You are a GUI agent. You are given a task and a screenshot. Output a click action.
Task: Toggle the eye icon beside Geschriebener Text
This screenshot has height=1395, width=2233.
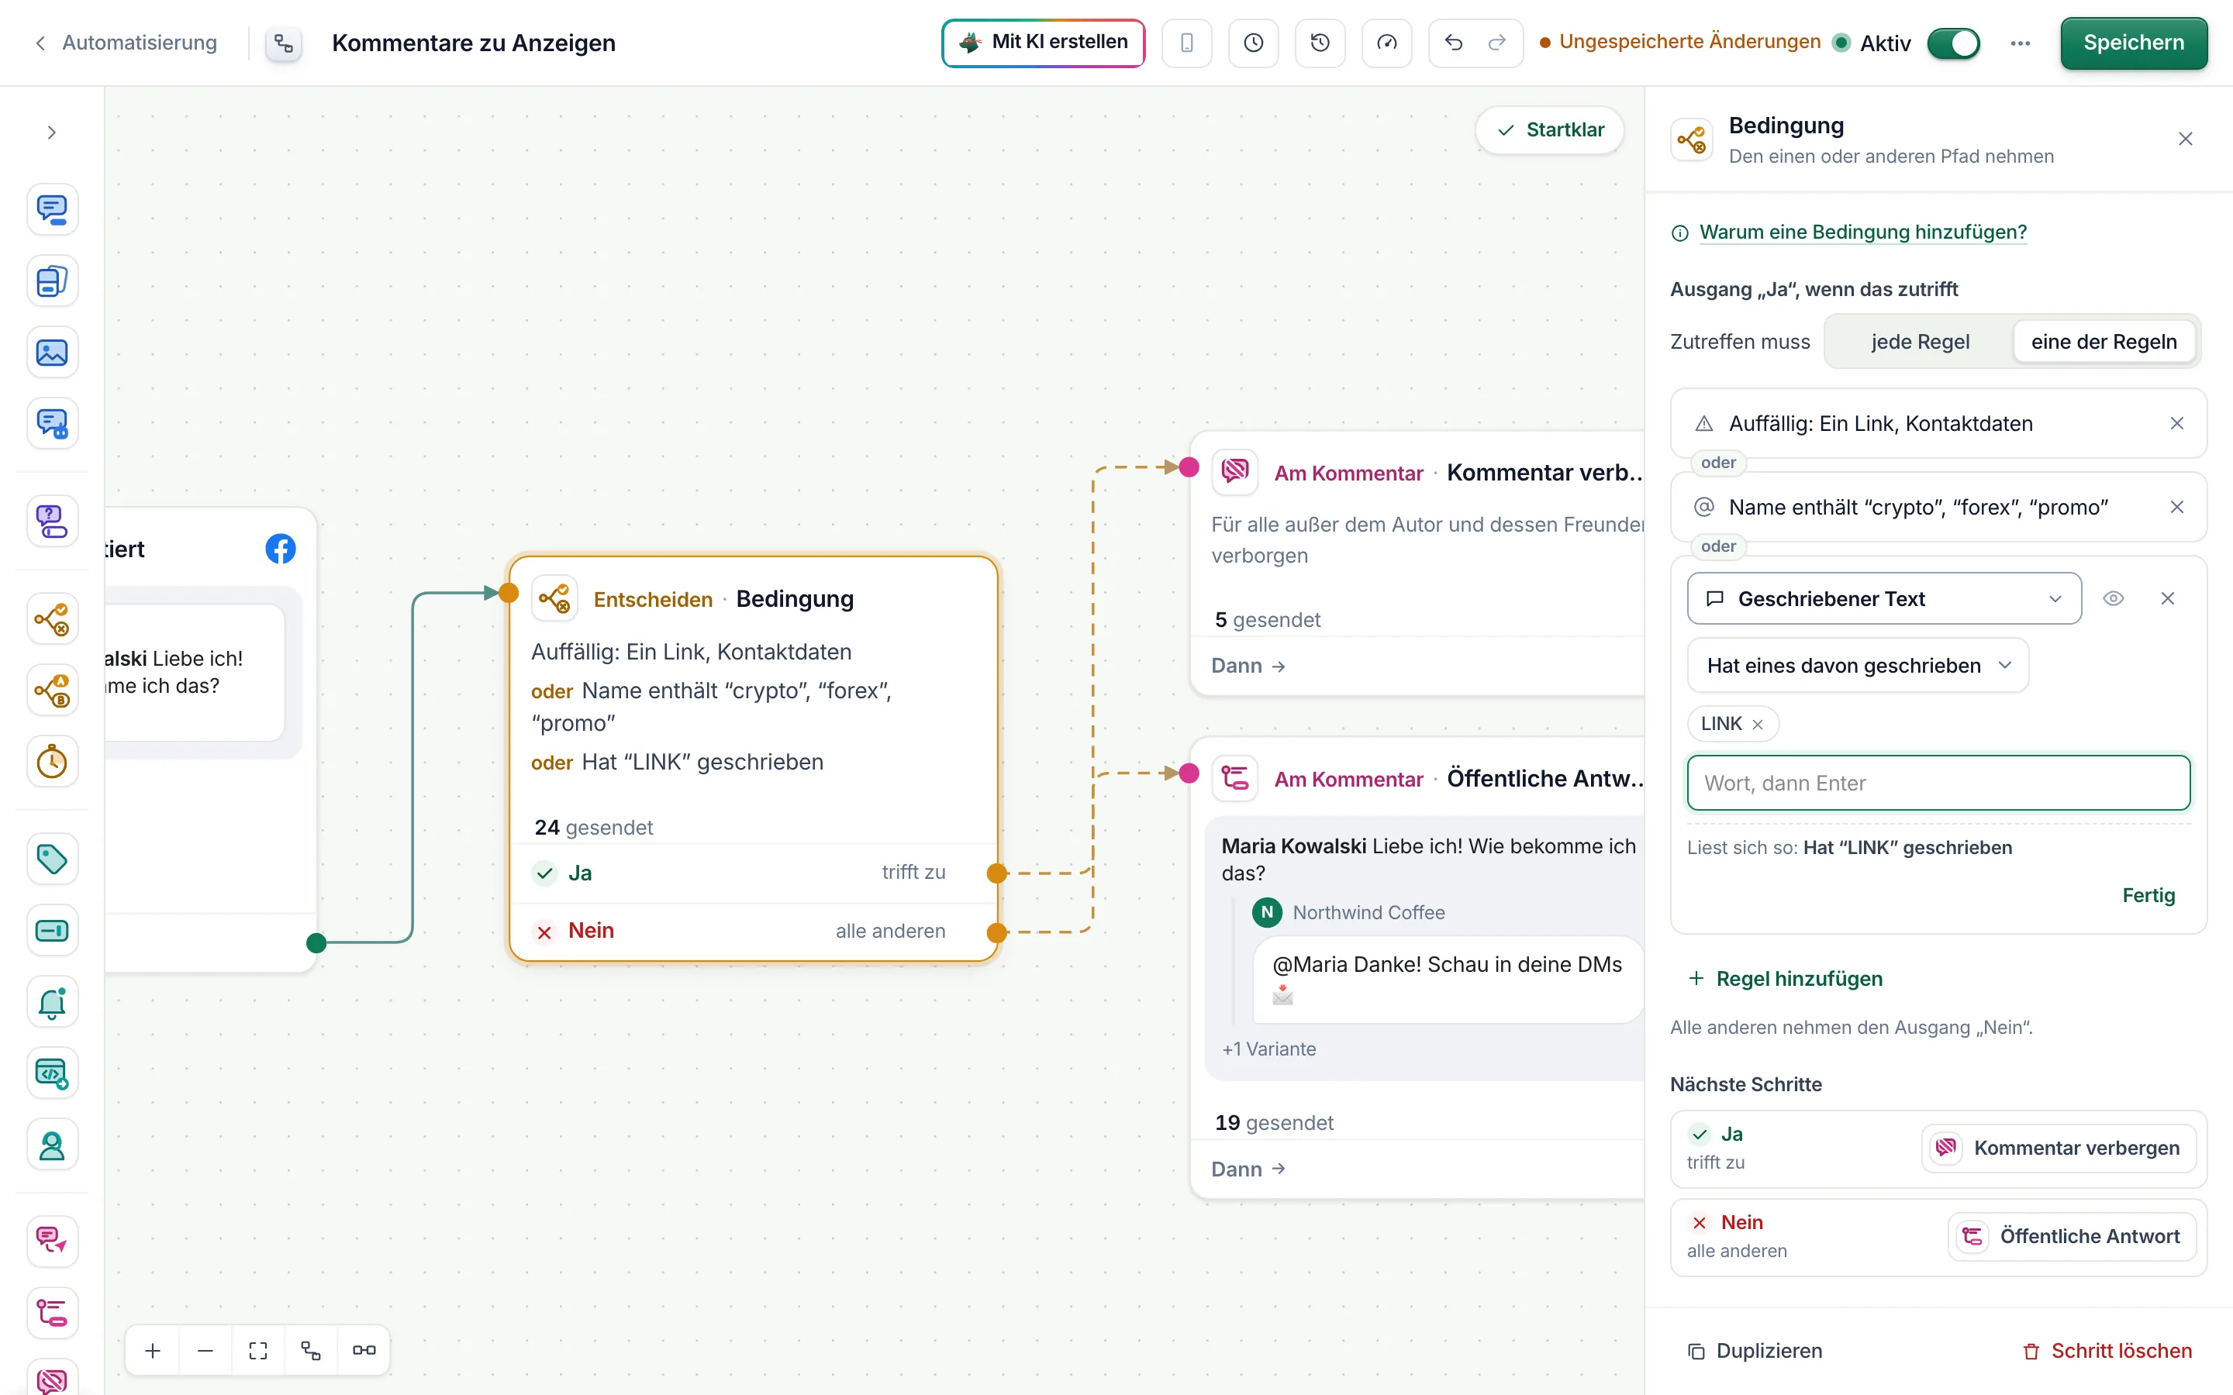tap(2113, 599)
